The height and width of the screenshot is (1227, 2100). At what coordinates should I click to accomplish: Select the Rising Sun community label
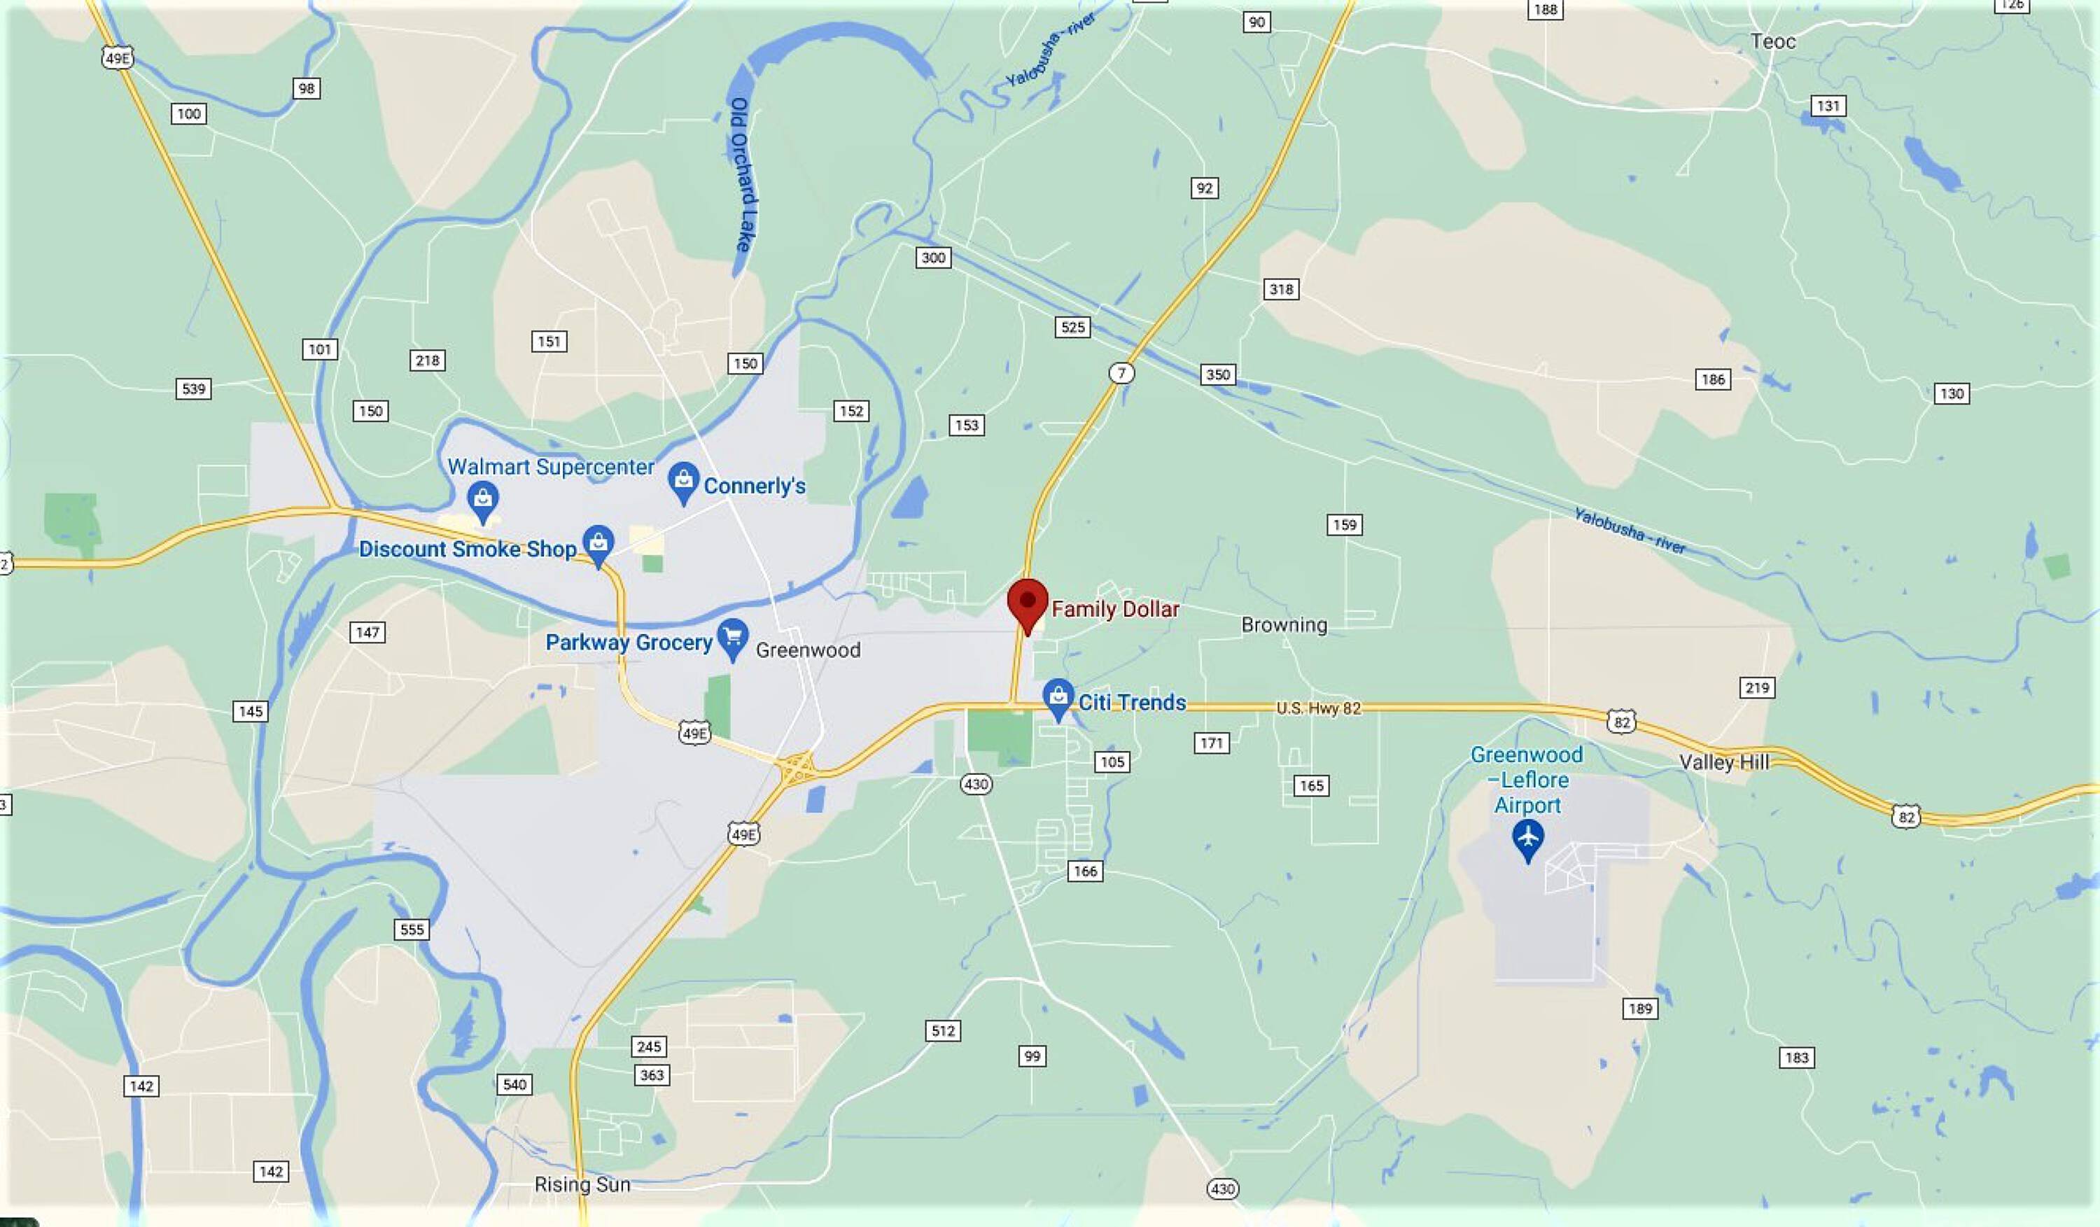[582, 1184]
